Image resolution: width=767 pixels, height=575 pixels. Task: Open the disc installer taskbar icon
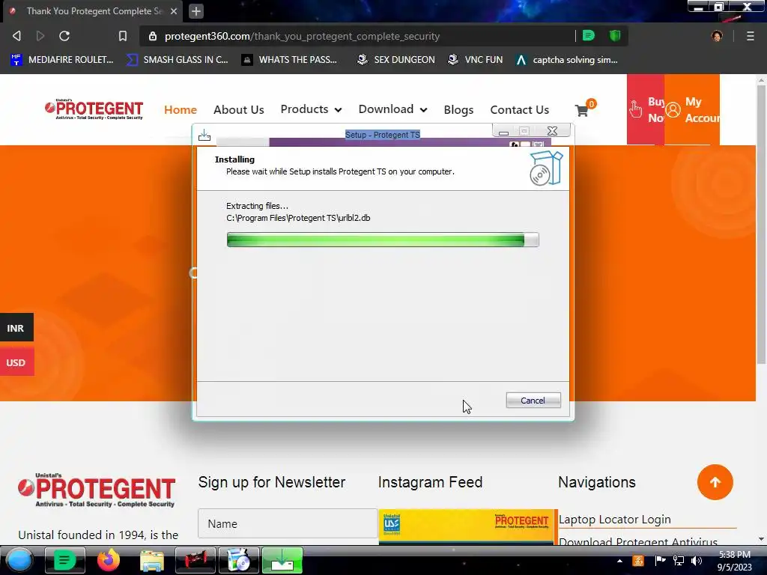239,560
